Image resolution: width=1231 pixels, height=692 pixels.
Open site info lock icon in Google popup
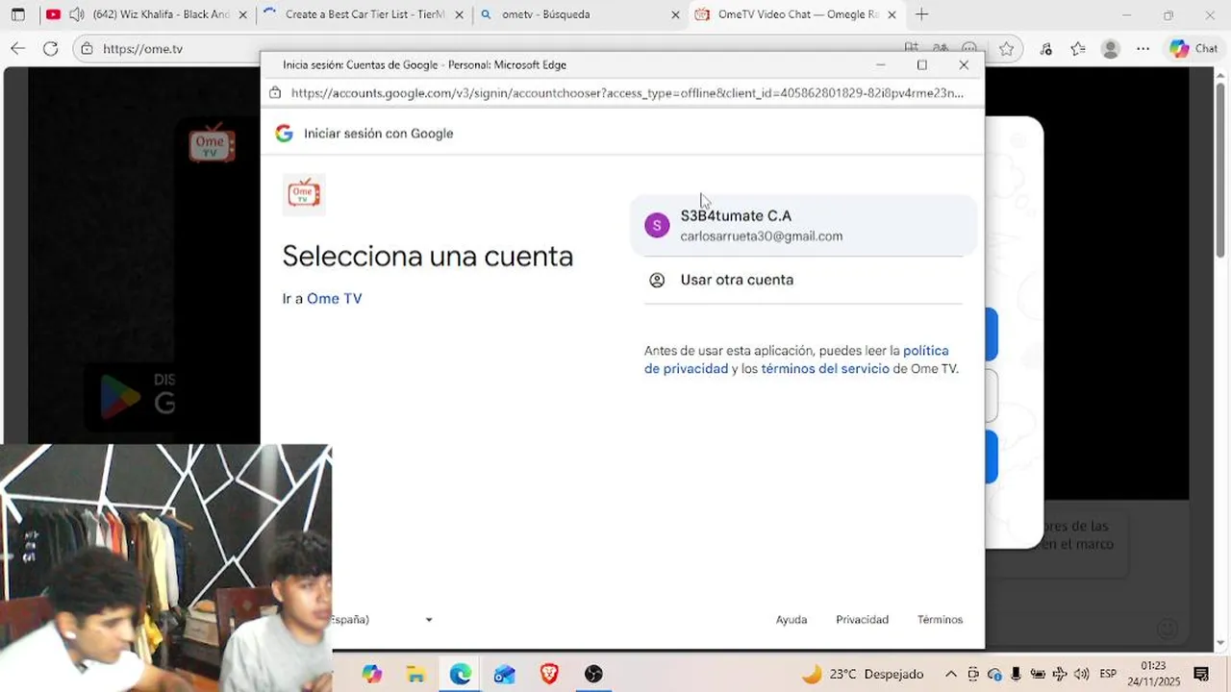[x=275, y=93]
